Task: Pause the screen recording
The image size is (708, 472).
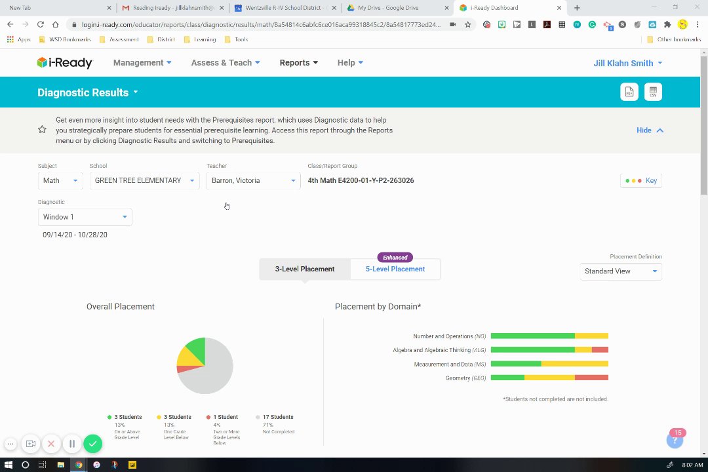Action: coord(72,444)
